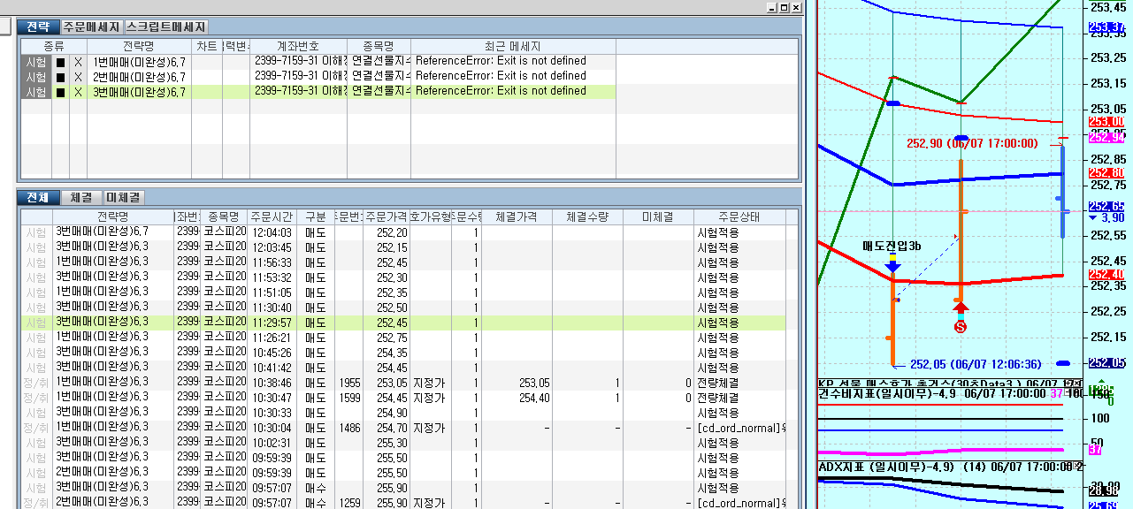Sort orders by 주문상태 column header

click(739, 217)
